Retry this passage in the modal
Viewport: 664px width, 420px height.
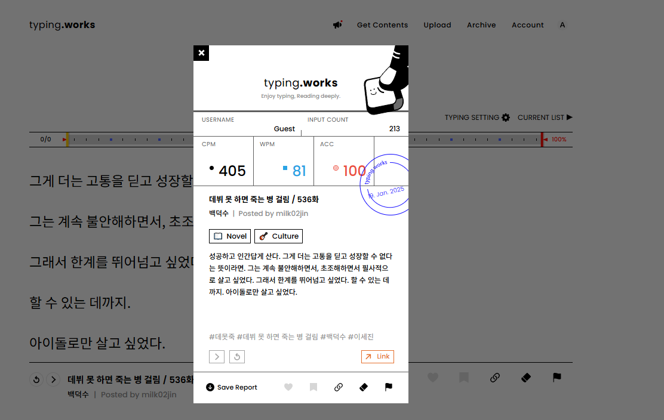click(x=237, y=357)
